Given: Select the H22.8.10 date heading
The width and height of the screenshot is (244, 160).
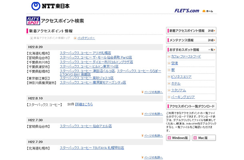Looking at the screenshot, I should click(x=36, y=98).
